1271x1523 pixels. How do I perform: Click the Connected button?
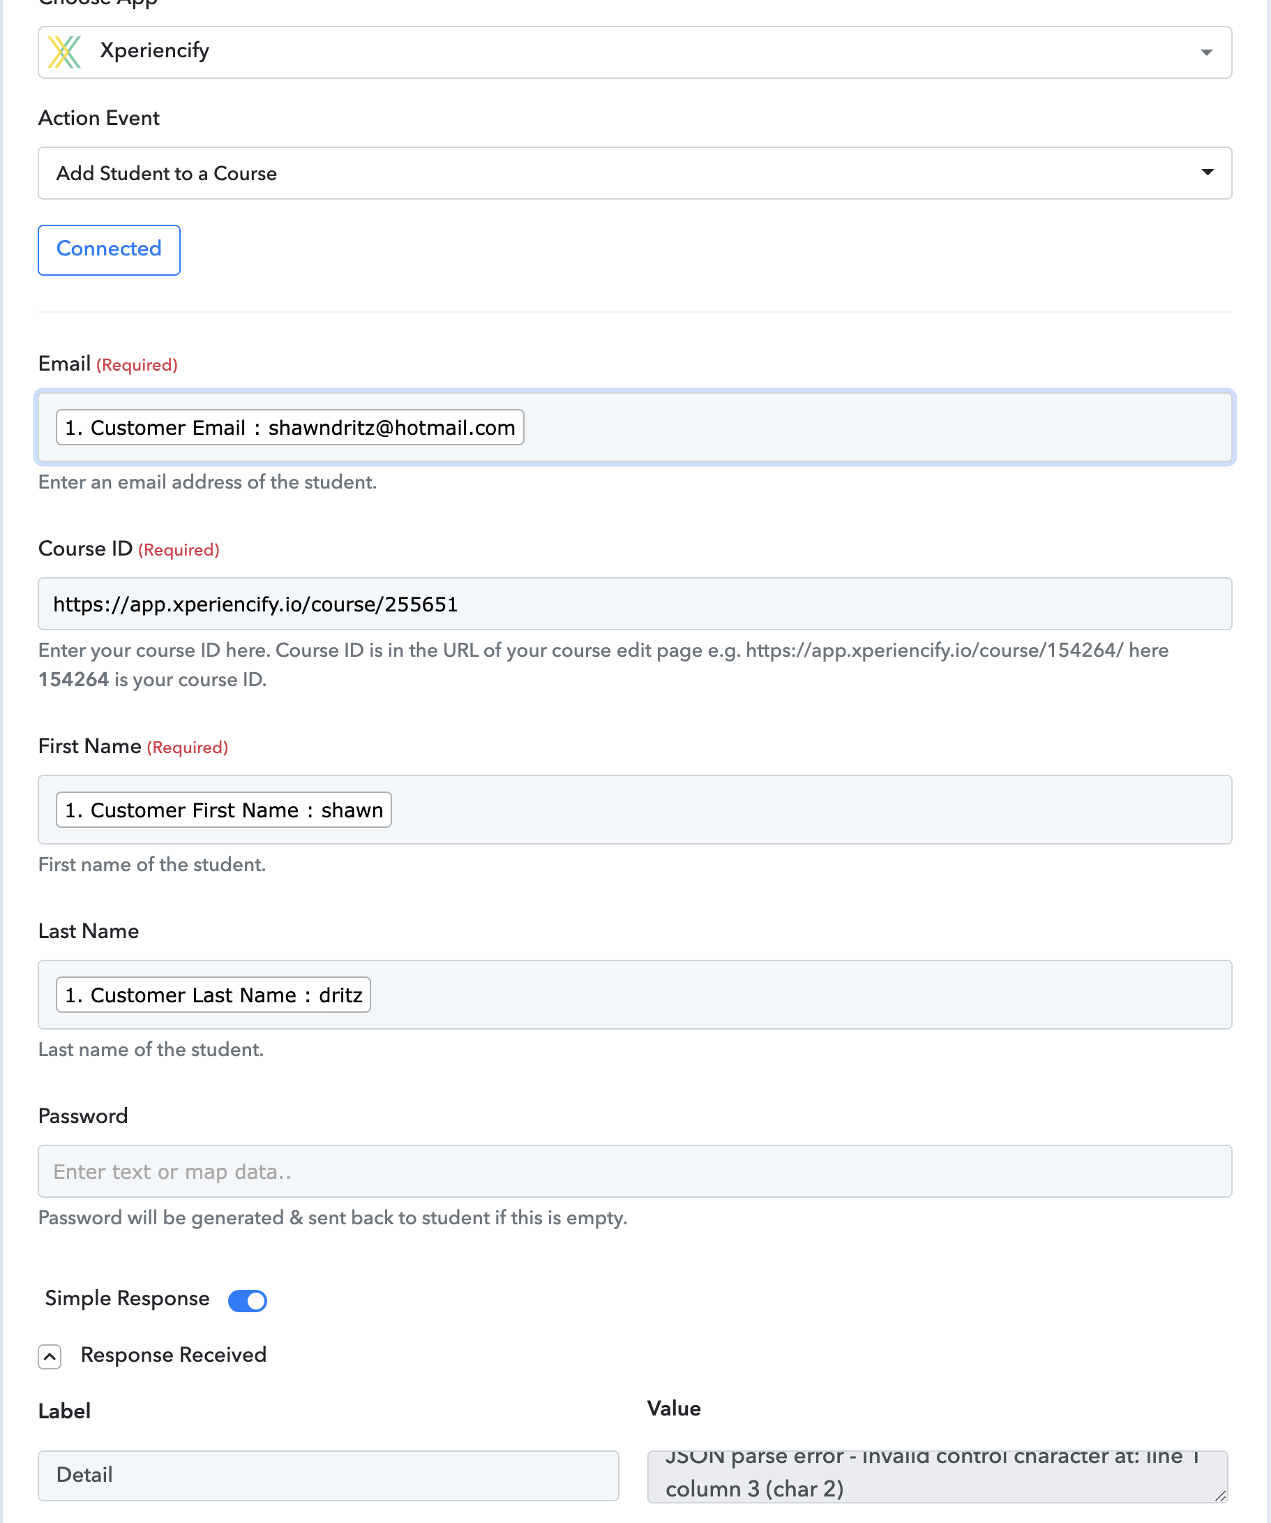(109, 249)
